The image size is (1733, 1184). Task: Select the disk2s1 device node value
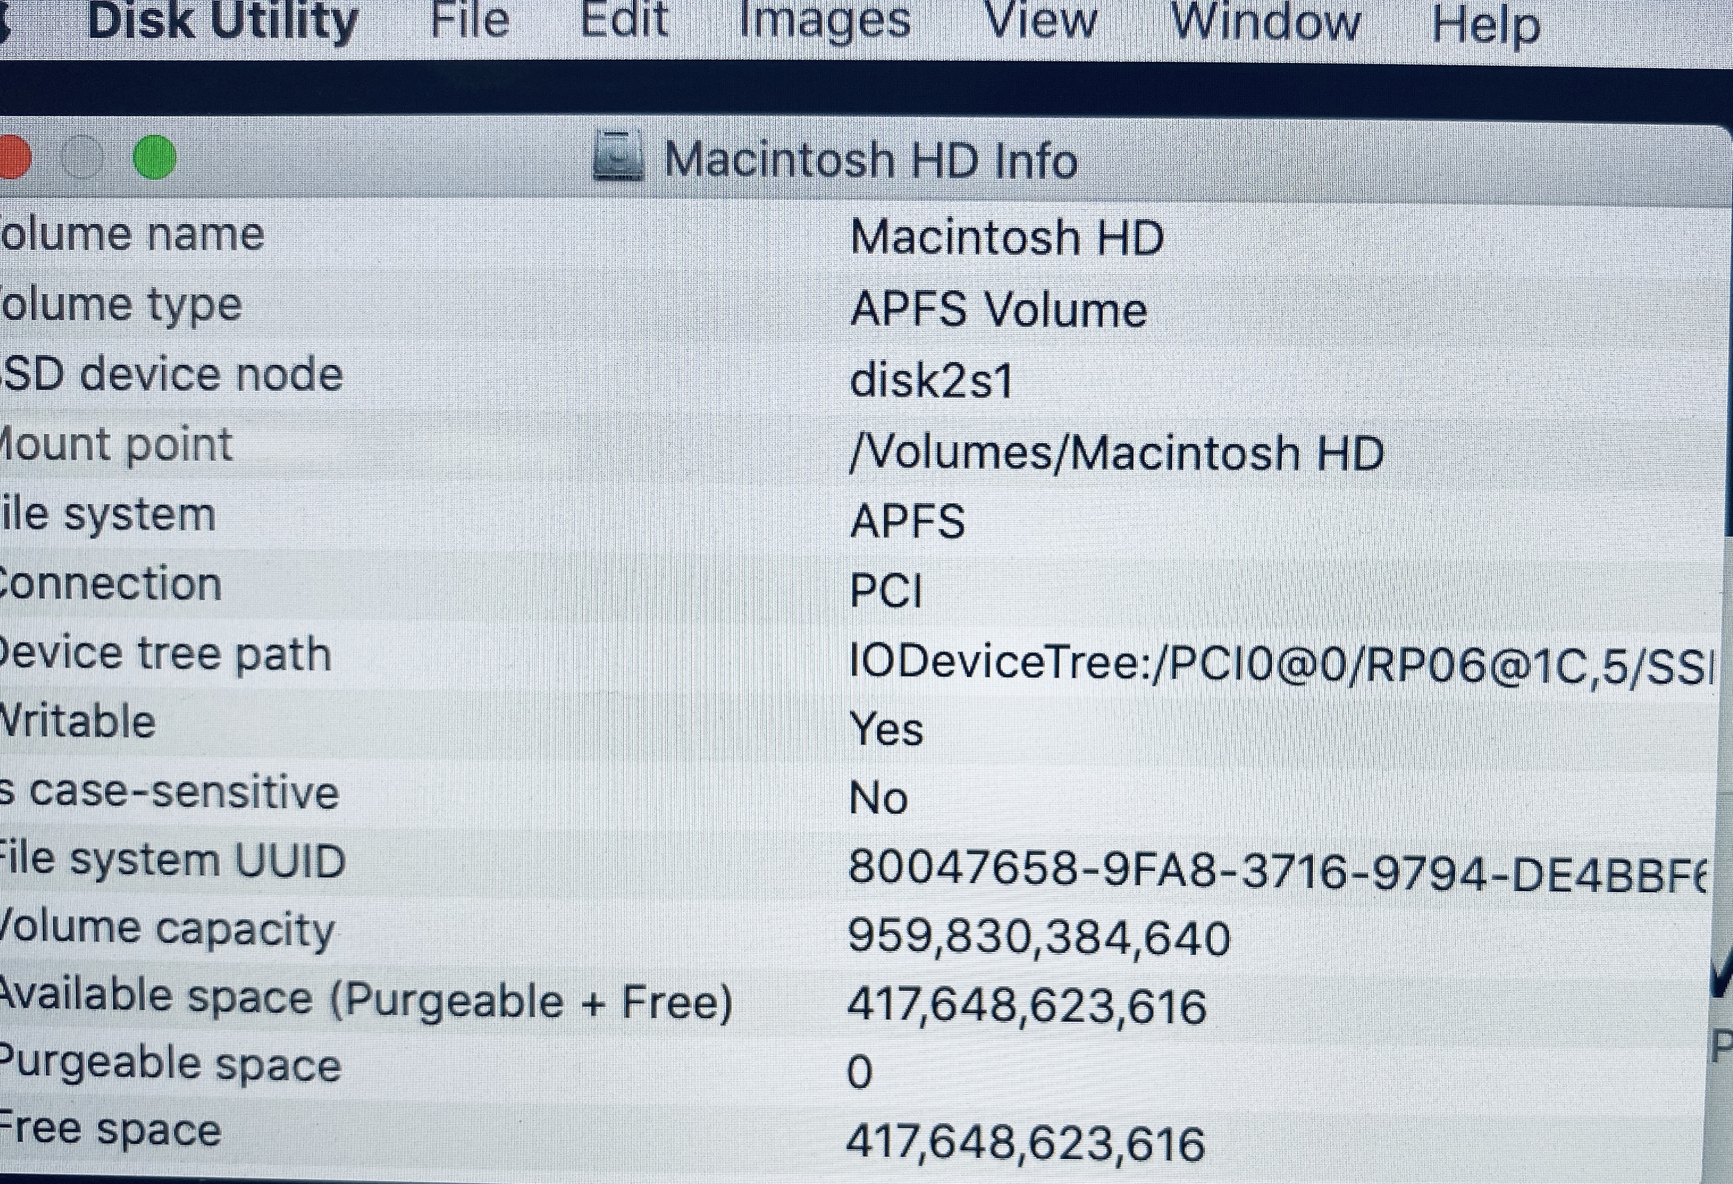click(932, 381)
